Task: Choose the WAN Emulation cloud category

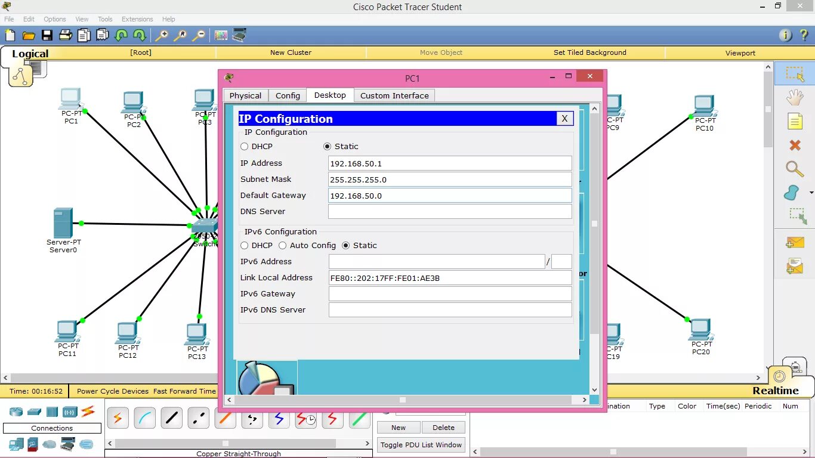Action: pos(50,444)
